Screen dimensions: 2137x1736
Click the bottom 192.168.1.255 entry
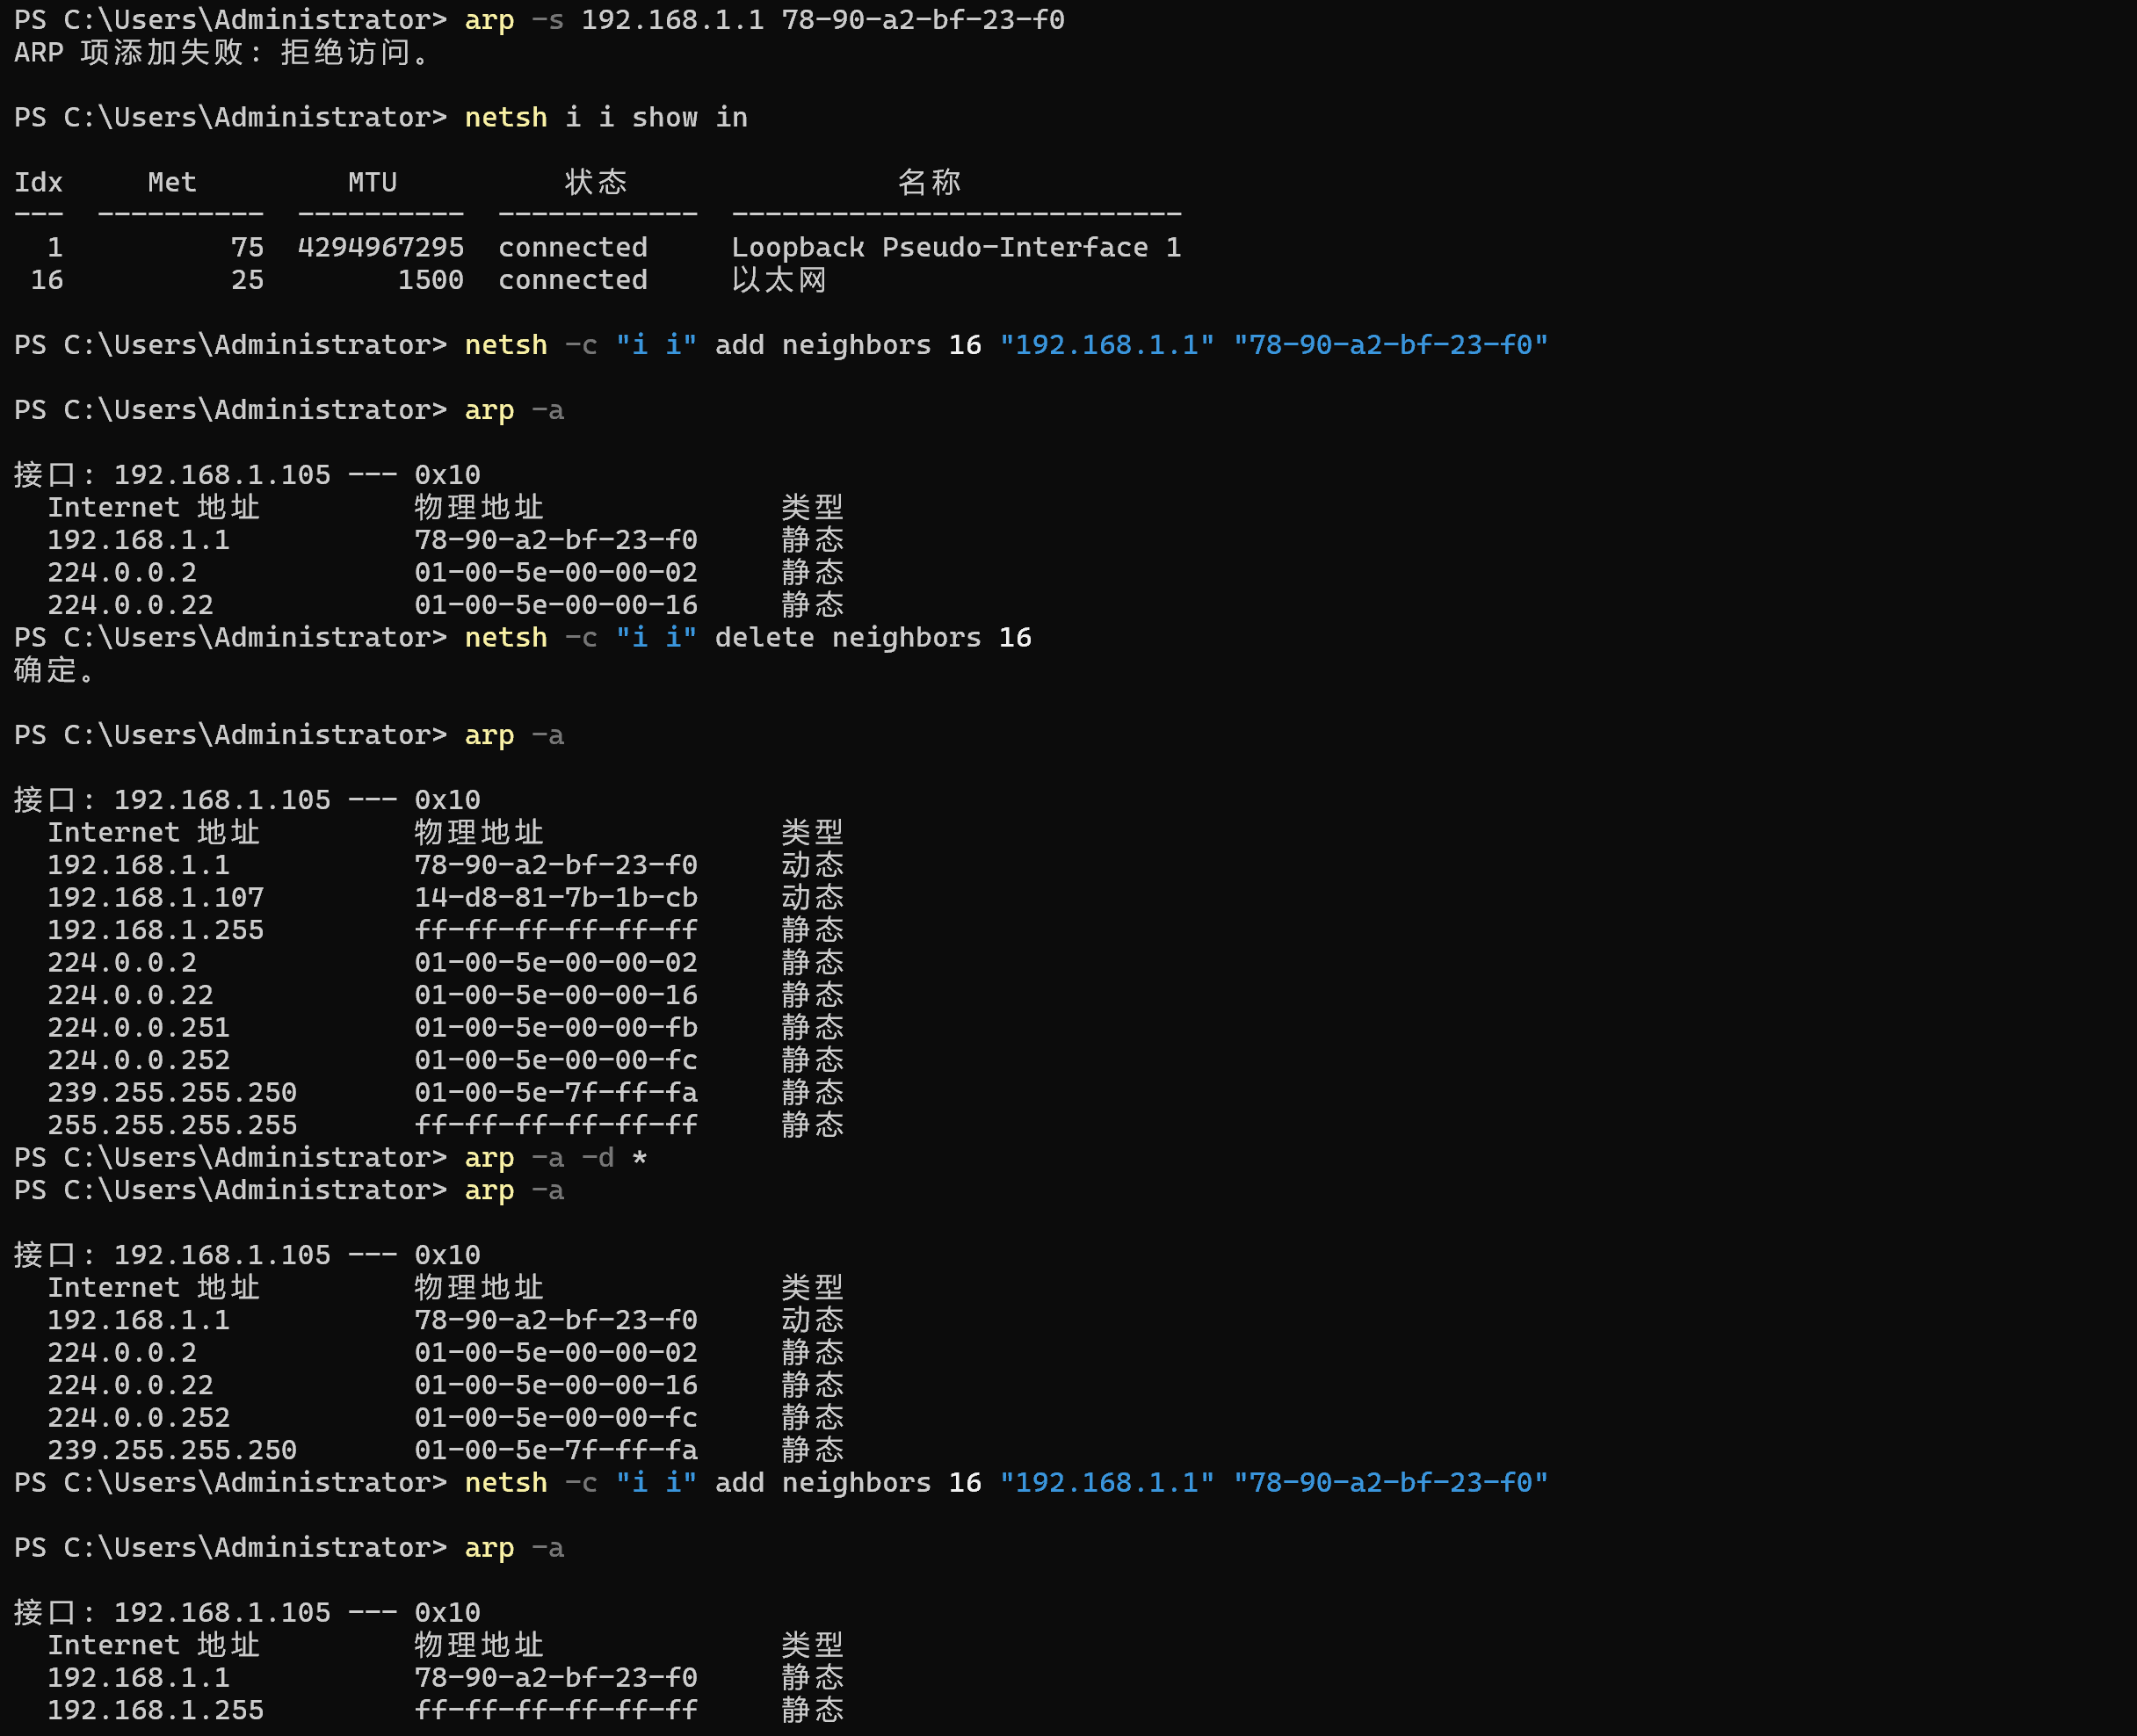coord(155,1710)
